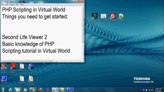Open Windows Media Player from the taskbar
This screenshot has width=164, height=92.
coord(25,90)
